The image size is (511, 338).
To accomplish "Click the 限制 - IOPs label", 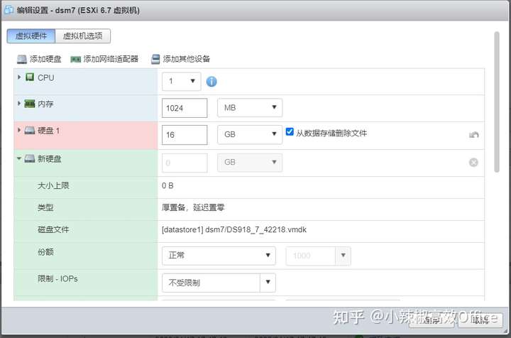I will click(x=57, y=278).
